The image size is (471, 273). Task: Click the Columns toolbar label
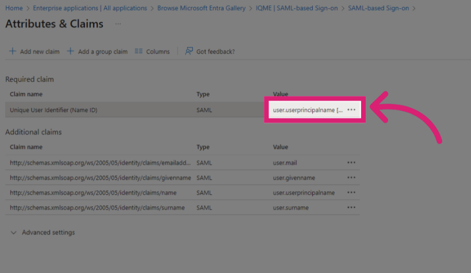pos(158,52)
